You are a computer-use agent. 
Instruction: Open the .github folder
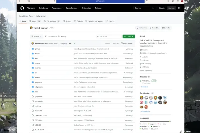click(x=37, y=49)
